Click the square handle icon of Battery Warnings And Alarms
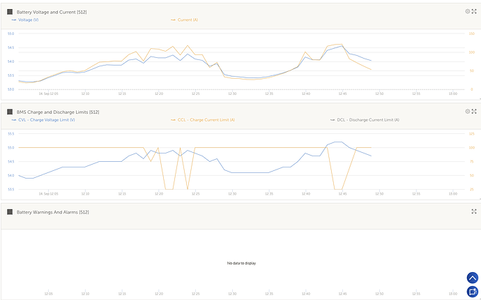Image resolution: width=481 pixels, height=300 pixels. 10,212
